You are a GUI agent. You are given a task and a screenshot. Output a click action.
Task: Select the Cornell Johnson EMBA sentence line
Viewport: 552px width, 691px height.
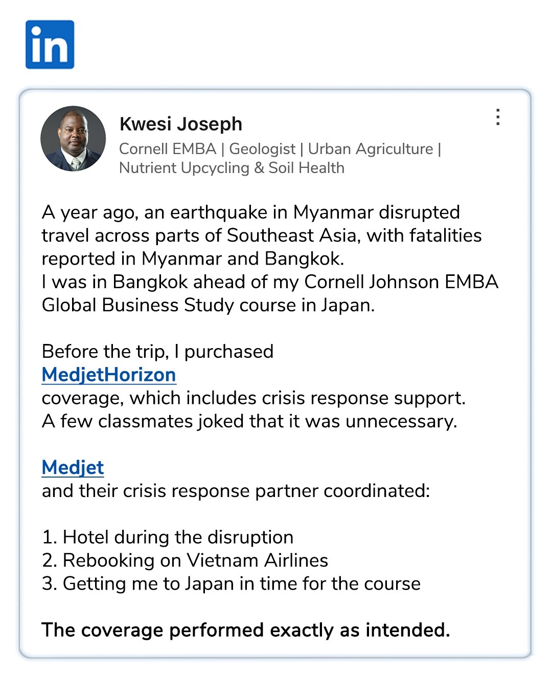[x=270, y=282]
